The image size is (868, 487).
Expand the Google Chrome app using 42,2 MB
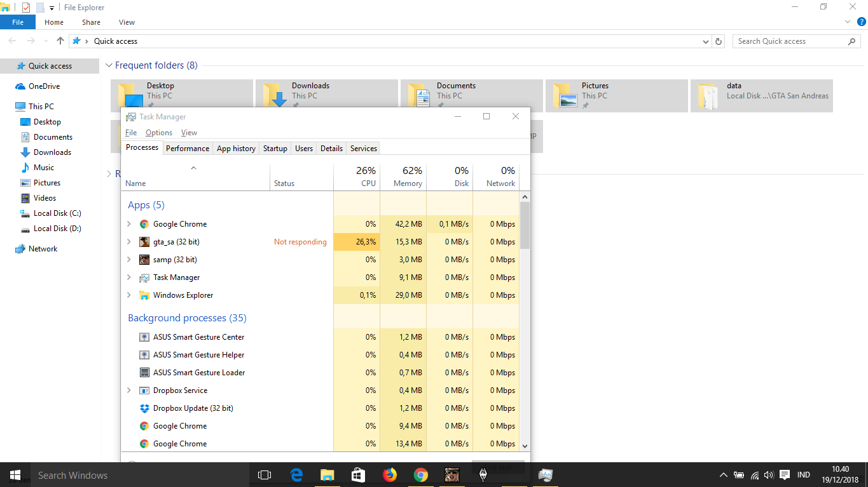click(x=129, y=224)
